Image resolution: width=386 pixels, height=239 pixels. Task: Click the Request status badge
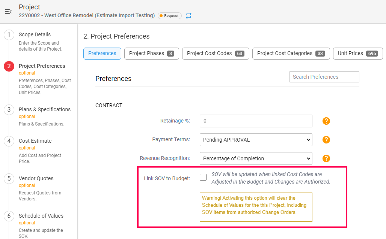point(169,16)
